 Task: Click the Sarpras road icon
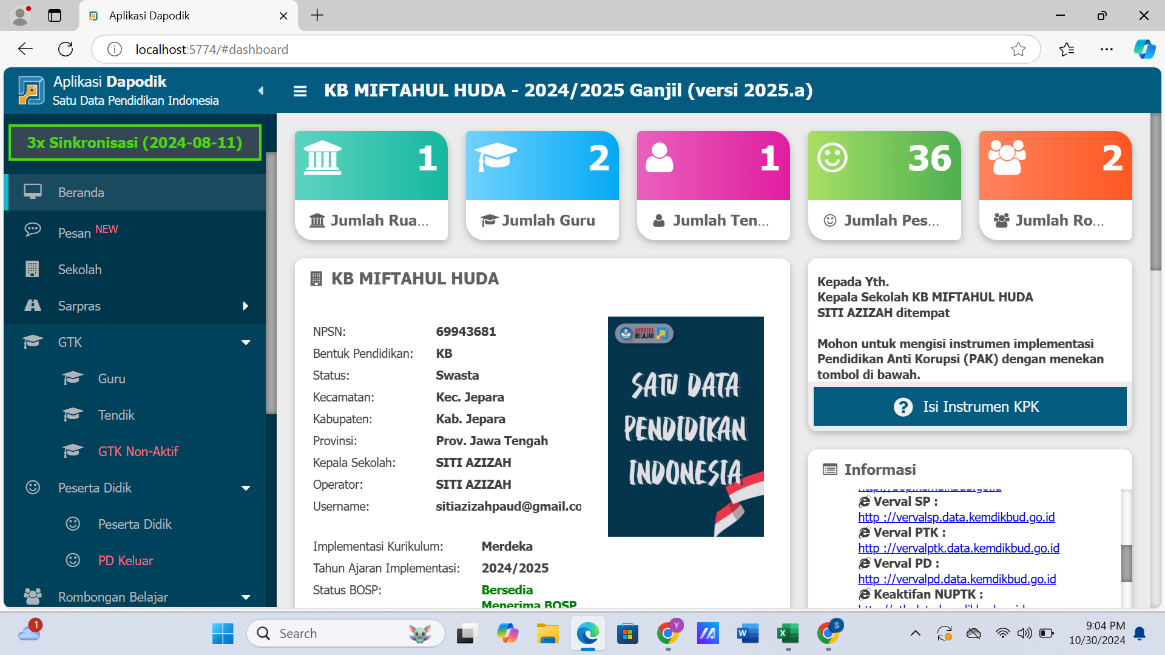coord(33,305)
